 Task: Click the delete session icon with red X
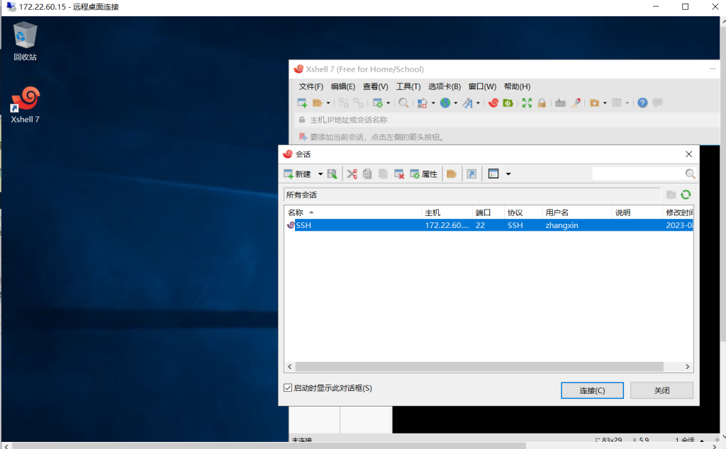tap(399, 174)
